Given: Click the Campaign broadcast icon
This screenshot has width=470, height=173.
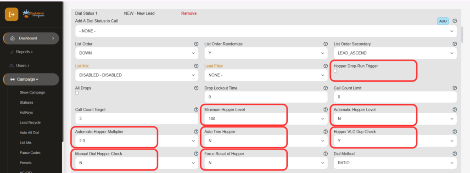Looking at the screenshot, I should (x=12, y=79).
